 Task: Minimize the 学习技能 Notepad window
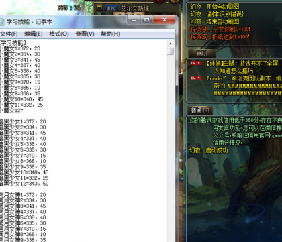(x=134, y=20)
